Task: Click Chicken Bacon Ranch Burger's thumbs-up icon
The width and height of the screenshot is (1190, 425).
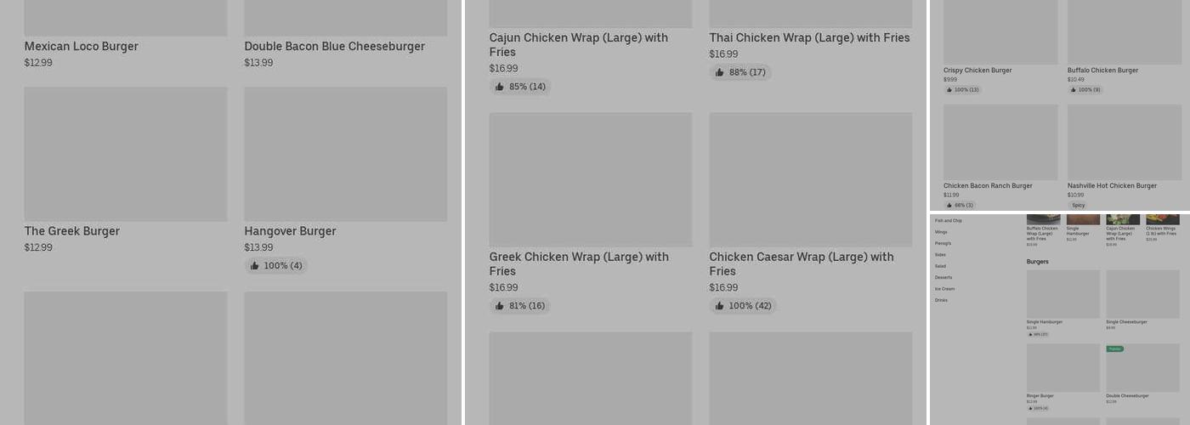Action: (x=949, y=205)
